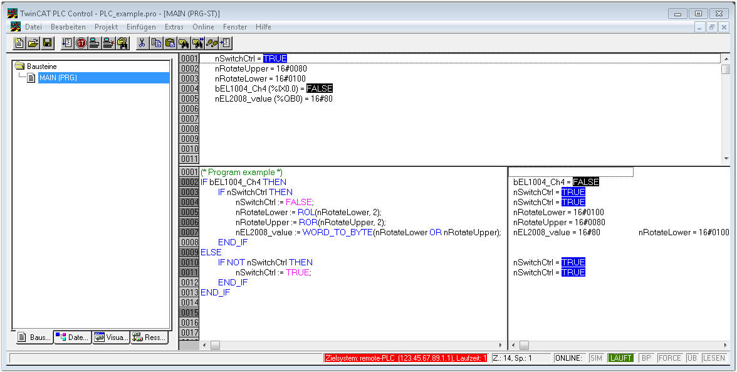Click the Logout icon with red X
The height and width of the screenshot is (372, 737).
pos(108,43)
